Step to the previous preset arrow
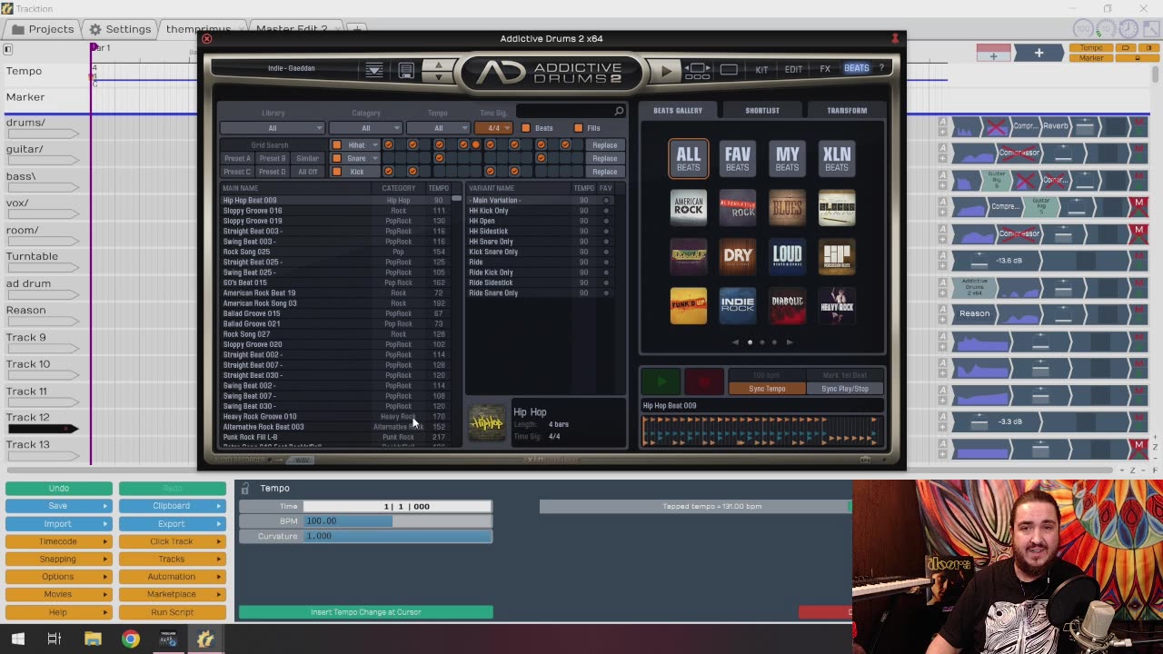 (439, 64)
